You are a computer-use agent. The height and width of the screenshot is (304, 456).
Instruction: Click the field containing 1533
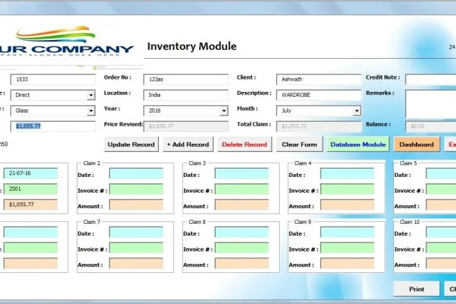coord(53,79)
